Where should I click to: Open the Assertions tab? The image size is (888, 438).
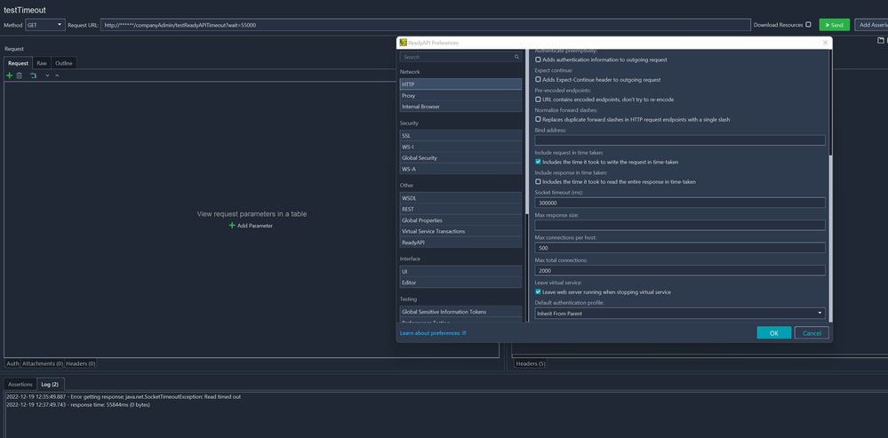pyautogui.click(x=20, y=384)
